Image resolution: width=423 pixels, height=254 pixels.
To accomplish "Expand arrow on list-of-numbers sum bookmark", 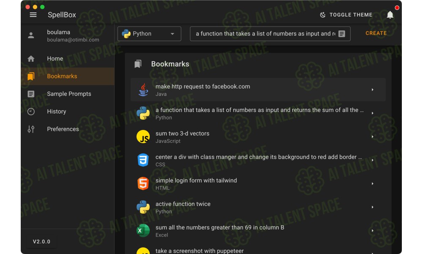I will click(372, 113).
